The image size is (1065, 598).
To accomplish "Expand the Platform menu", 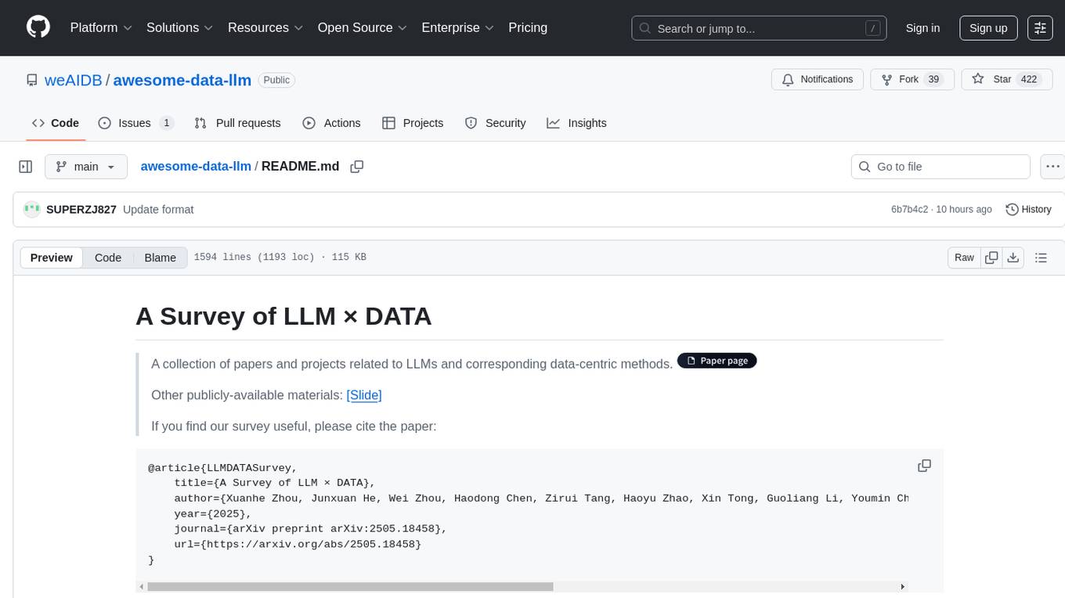I will point(101,27).
